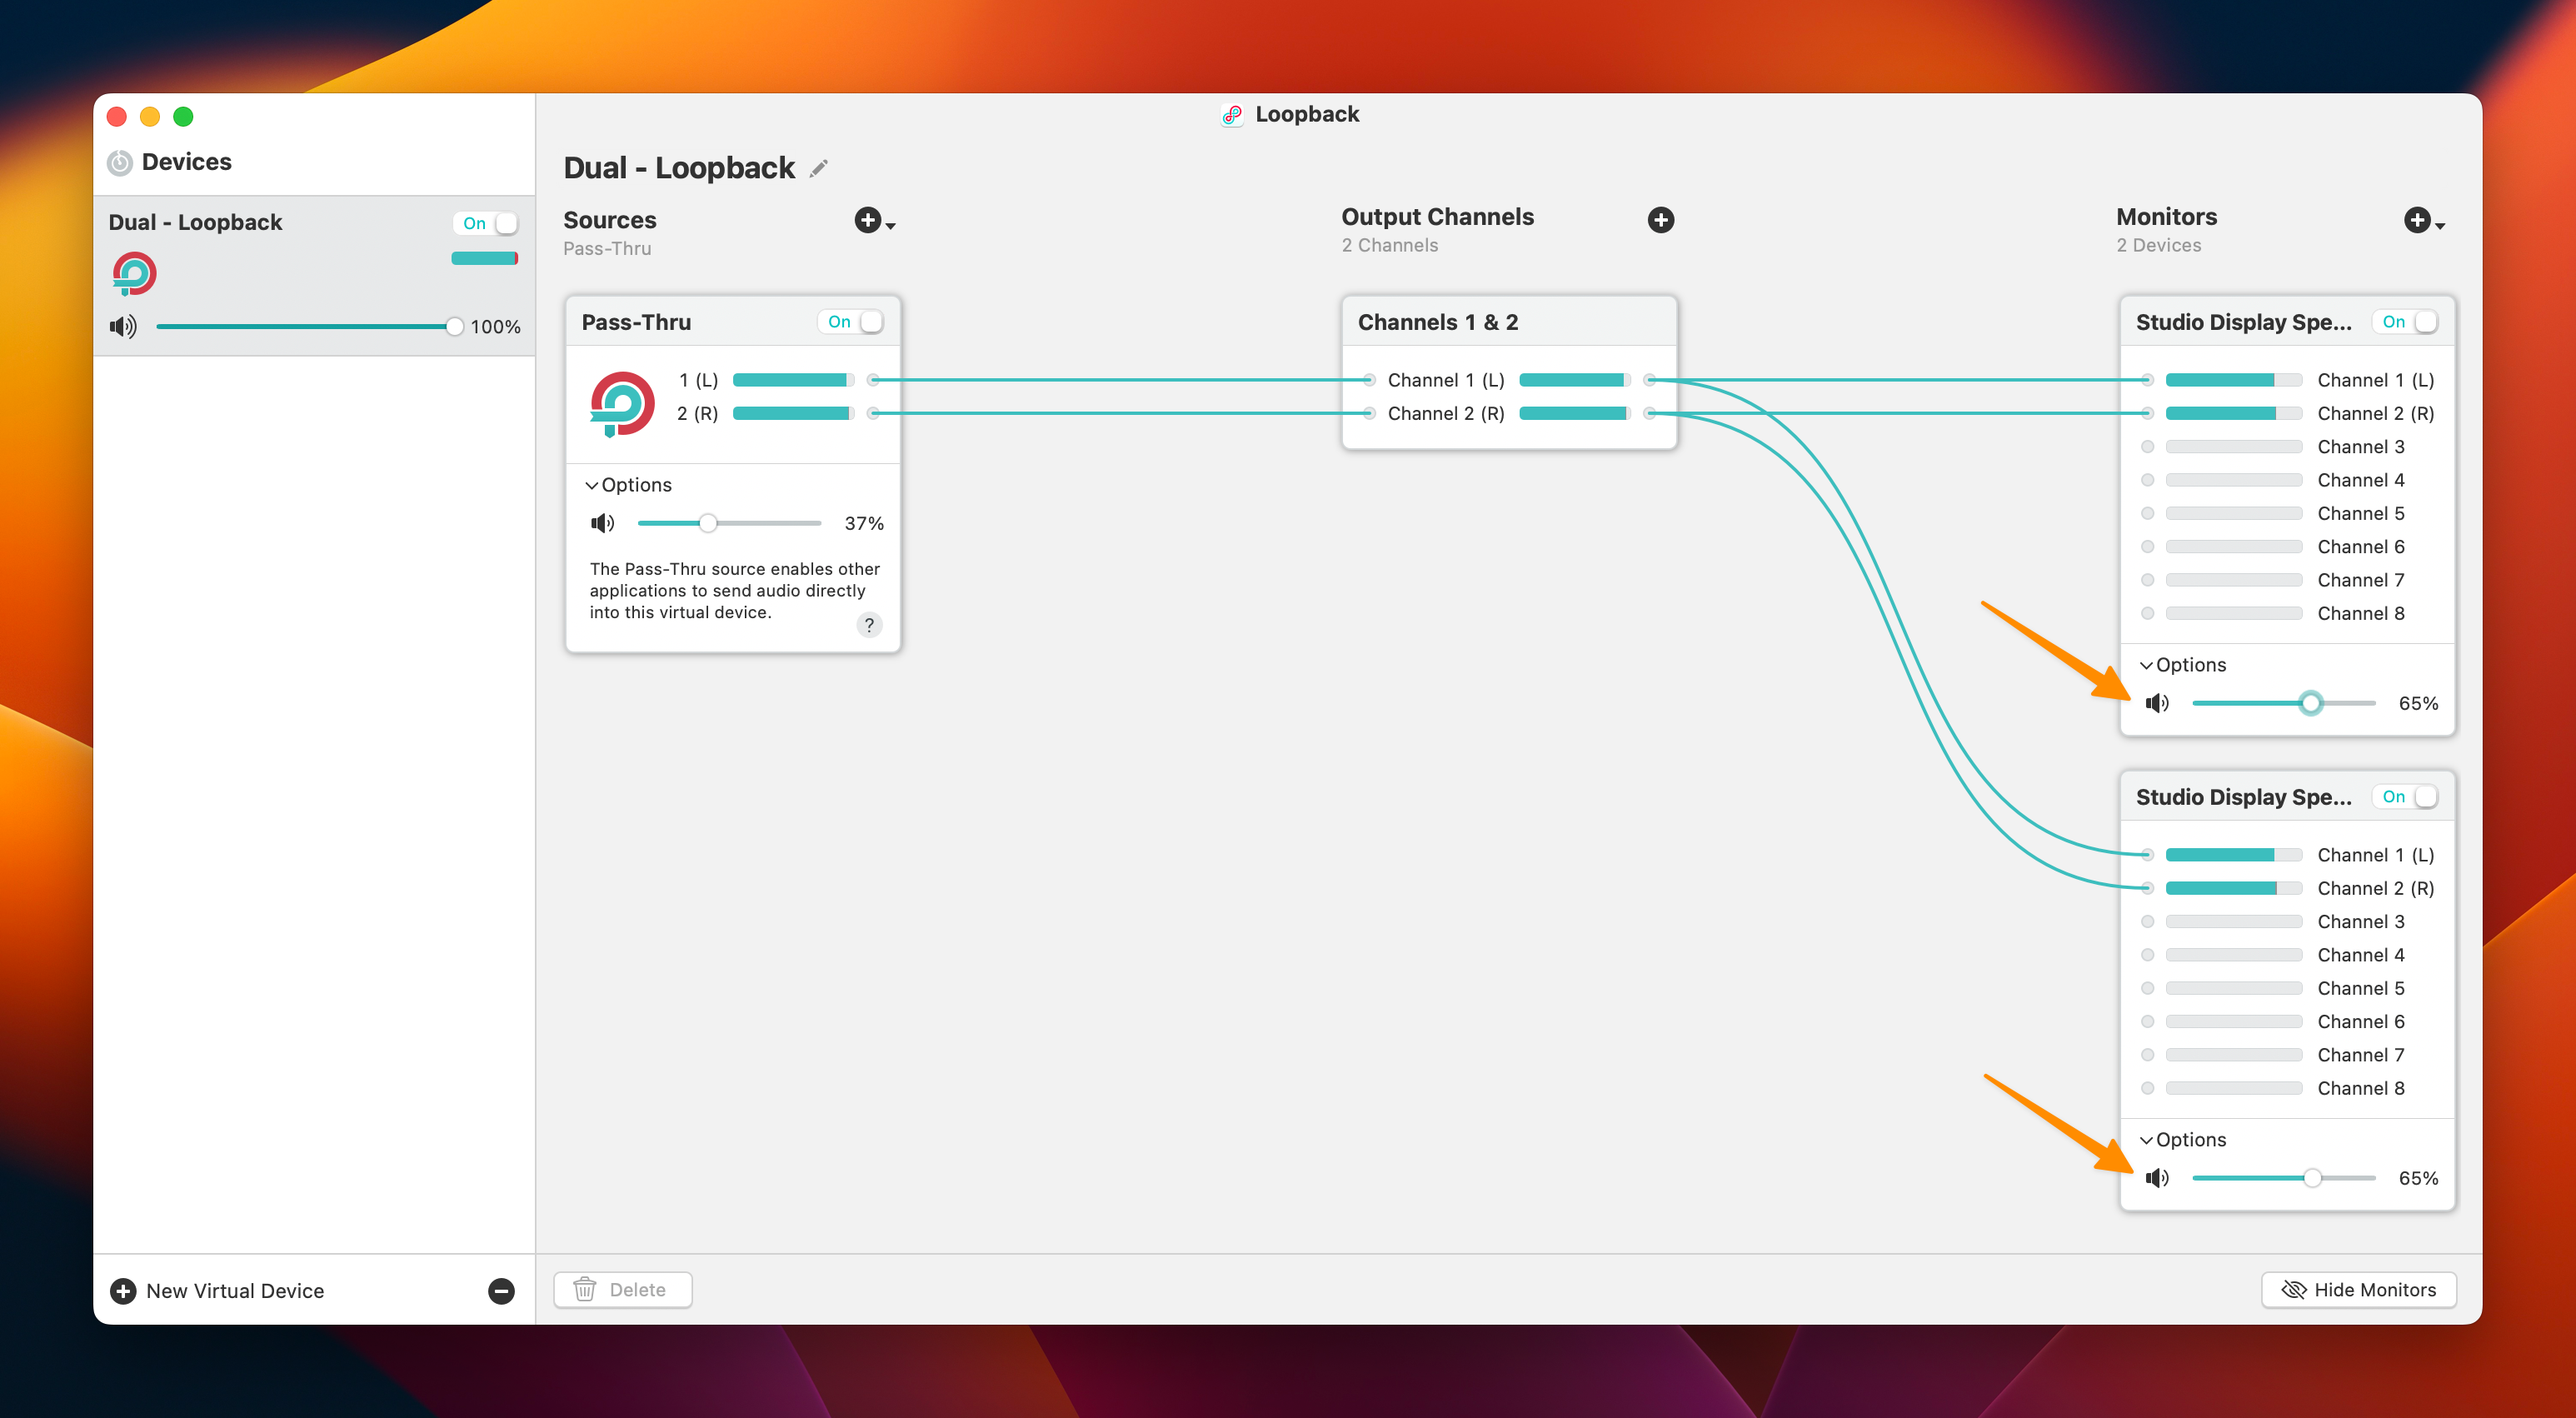This screenshot has height=1418, width=2576.
Task: Click second monitor Channel 1 (L) connector
Action: (x=2147, y=855)
